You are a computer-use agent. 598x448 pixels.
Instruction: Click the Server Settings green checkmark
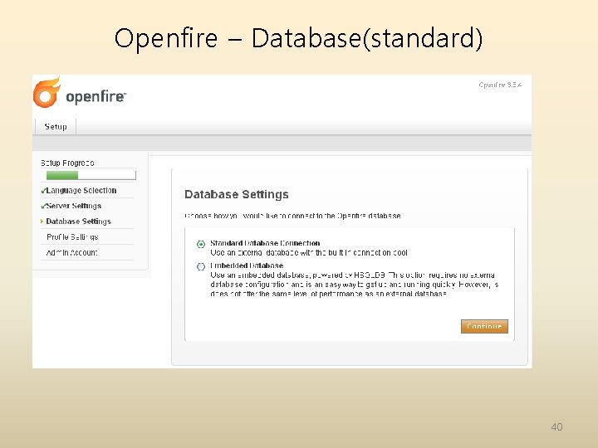(x=43, y=206)
